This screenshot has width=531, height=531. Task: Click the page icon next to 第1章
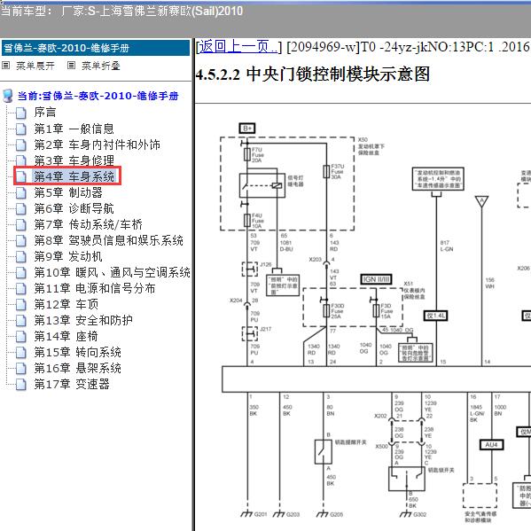[21, 129]
